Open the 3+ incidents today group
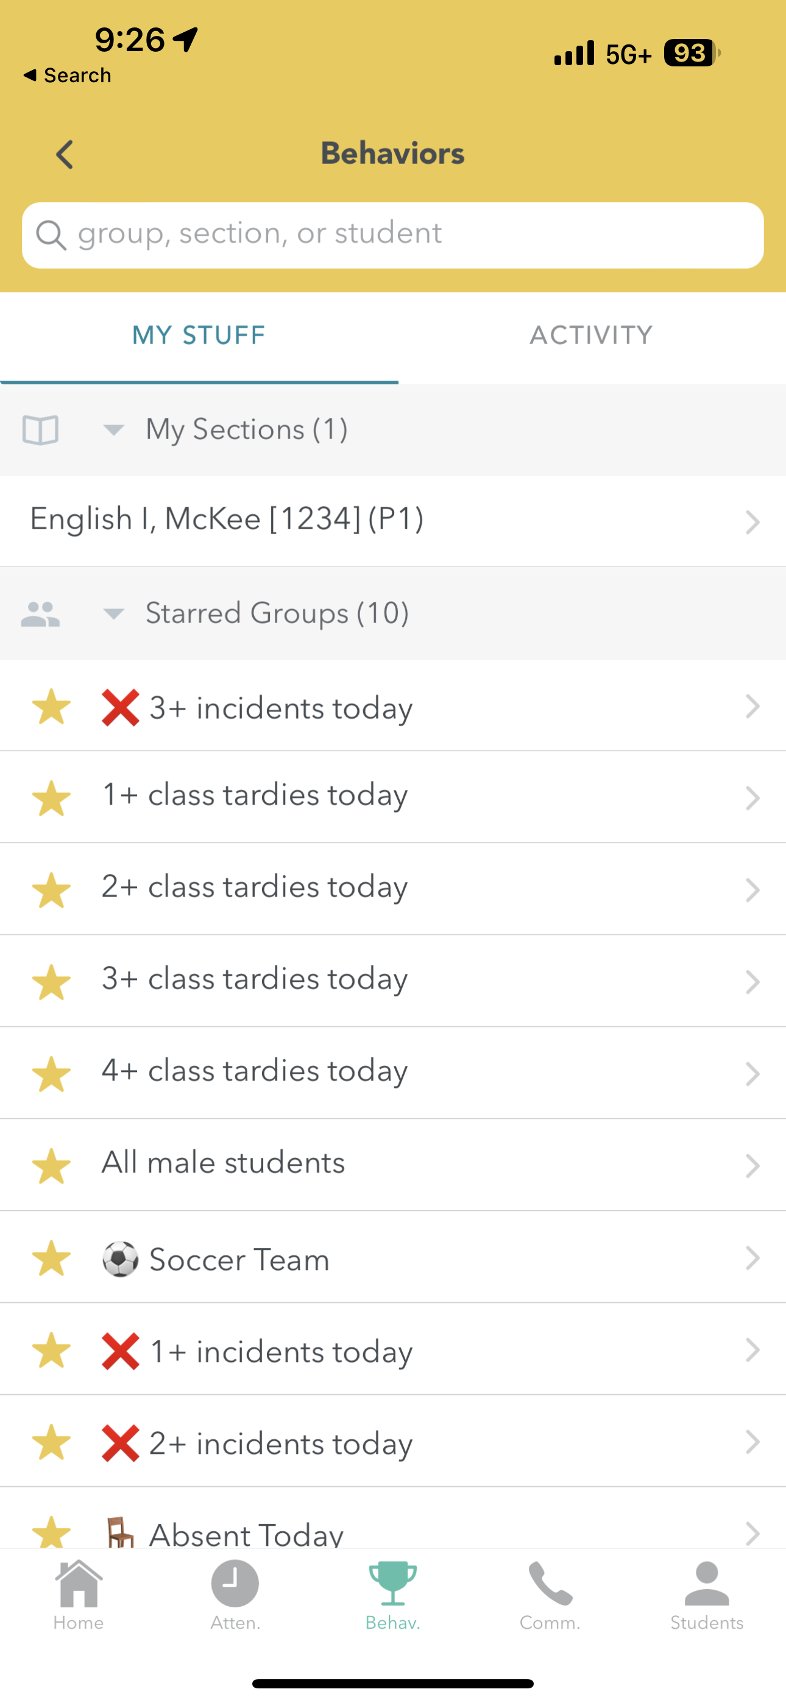The image size is (786, 1703). pos(281,708)
